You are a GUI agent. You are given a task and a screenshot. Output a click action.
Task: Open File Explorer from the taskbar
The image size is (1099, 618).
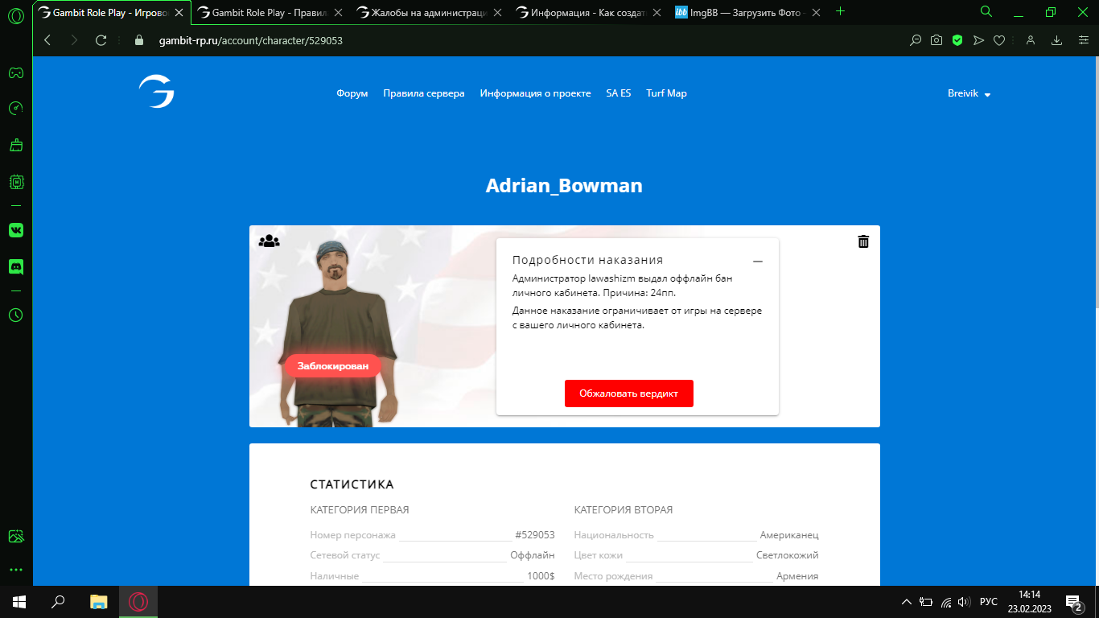pos(98,601)
